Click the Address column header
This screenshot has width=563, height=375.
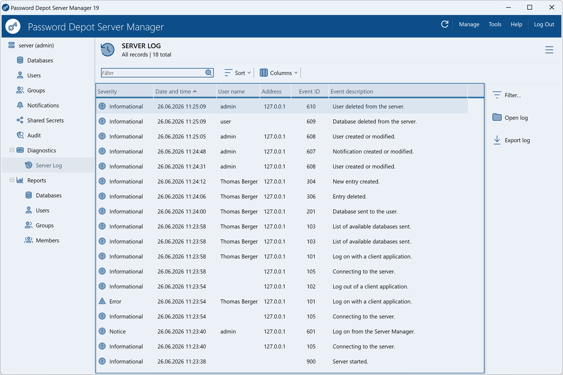tap(275, 91)
